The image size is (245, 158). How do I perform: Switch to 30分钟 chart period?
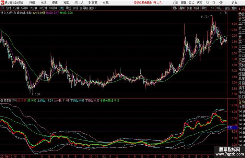[x=43, y=8]
